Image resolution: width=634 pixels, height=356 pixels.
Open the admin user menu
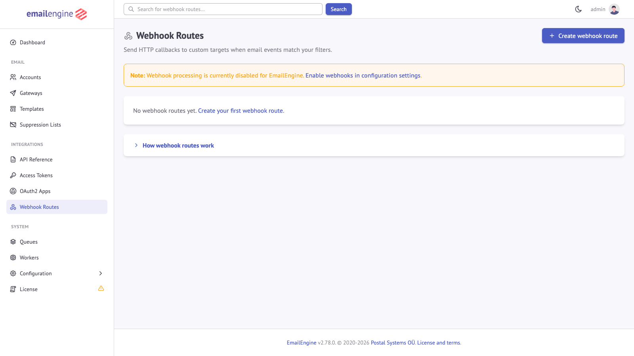(x=605, y=9)
